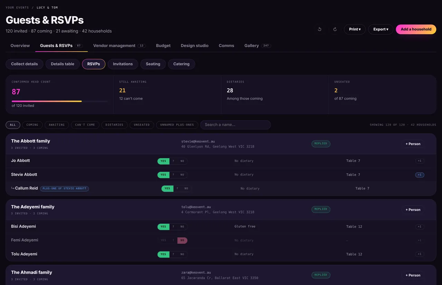Set Bisi Adeyemi's RSVP to No
This screenshot has width=442, height=285.
182,227
